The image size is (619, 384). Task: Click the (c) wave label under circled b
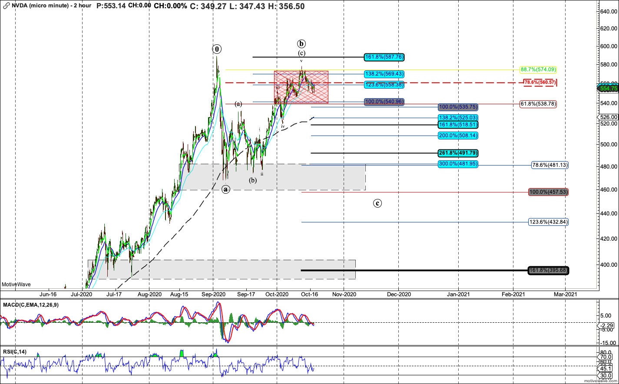pos(301,53)
